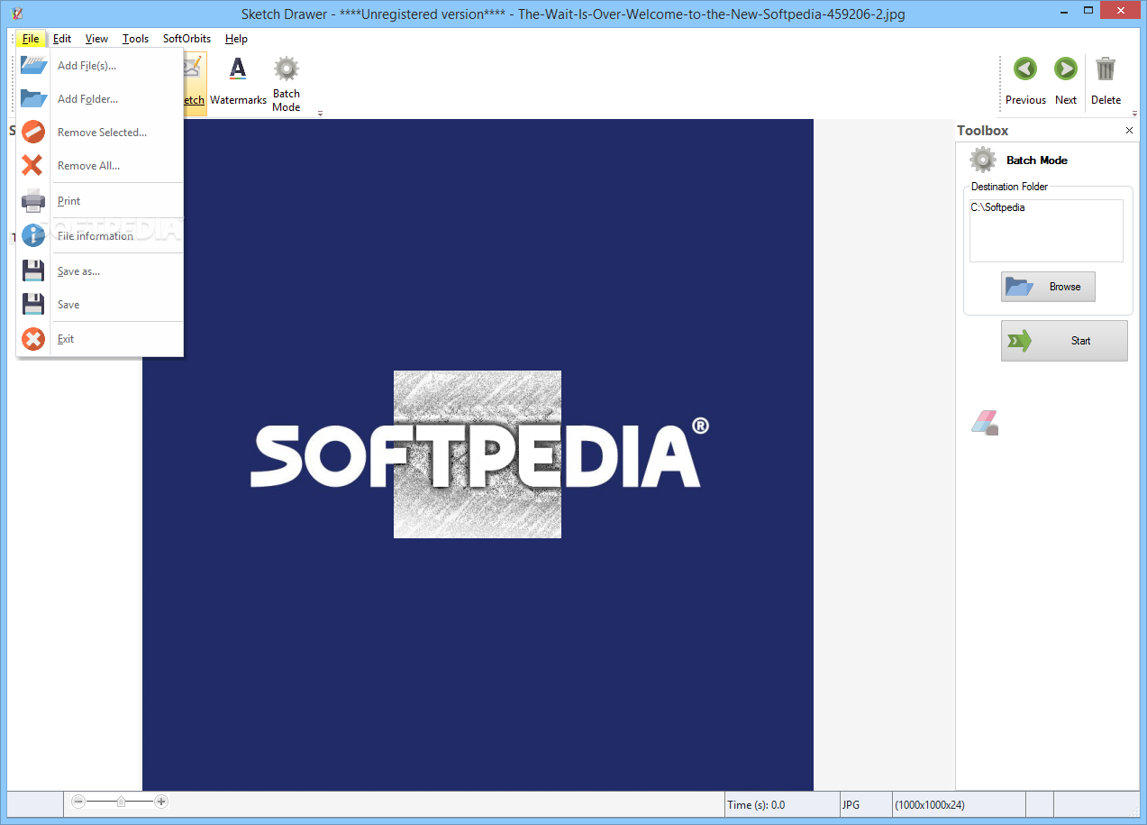The image size is (1147, 825).
Task: Click the zoom slider handle
Action: [x=122, y=801]
